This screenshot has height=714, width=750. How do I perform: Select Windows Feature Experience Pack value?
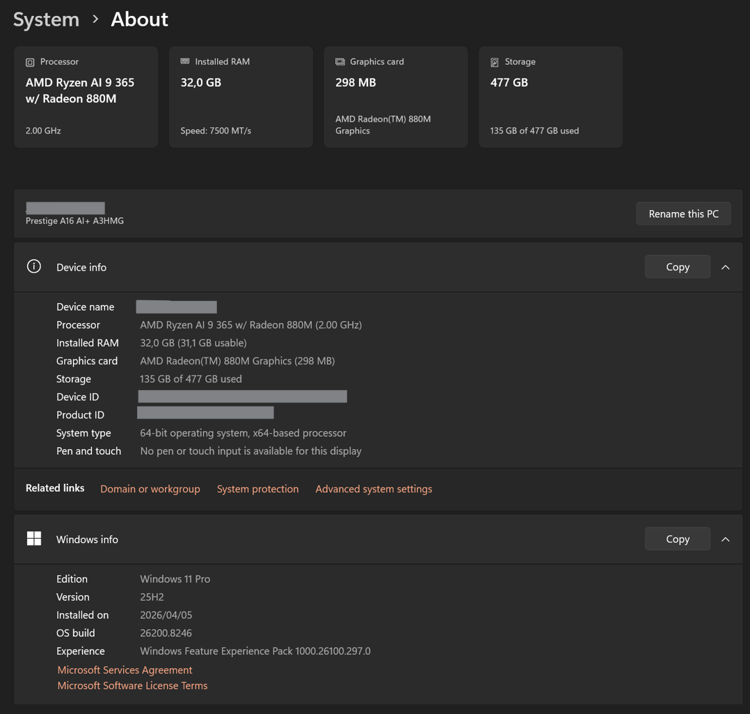[x=255, y=651]
